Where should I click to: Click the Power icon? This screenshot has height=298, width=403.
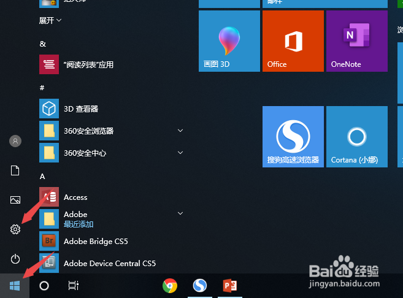[x=15, y=259]
